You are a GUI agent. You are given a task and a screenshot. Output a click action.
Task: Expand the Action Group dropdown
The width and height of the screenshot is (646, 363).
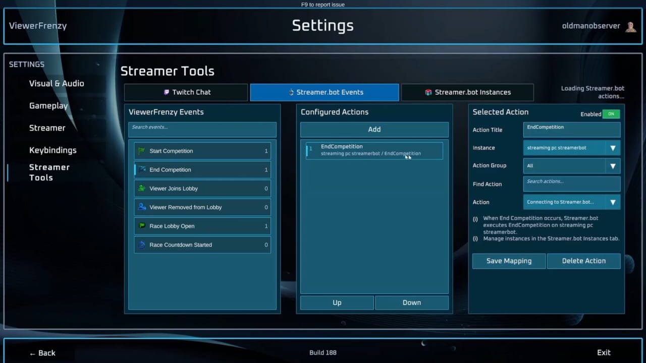coord(572,165)
